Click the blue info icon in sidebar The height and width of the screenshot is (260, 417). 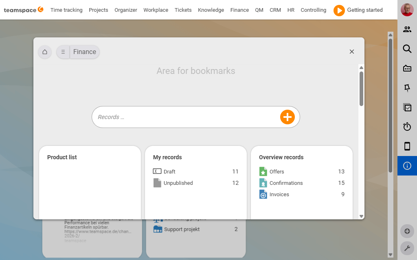point(407,166)
